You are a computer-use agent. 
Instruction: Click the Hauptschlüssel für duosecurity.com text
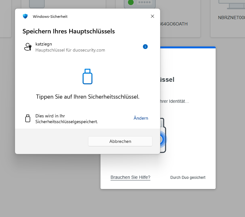click(x=70, y=50)
